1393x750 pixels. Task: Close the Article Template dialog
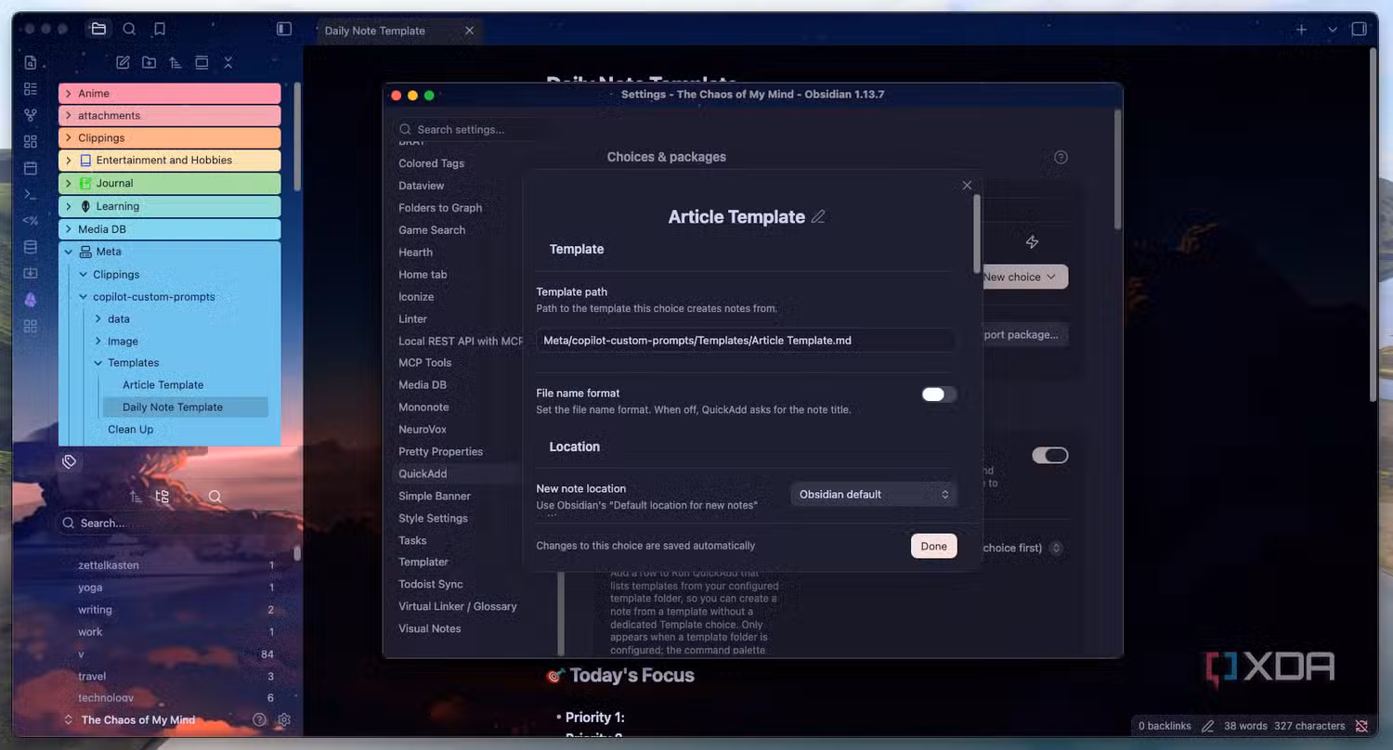[967, 186]
